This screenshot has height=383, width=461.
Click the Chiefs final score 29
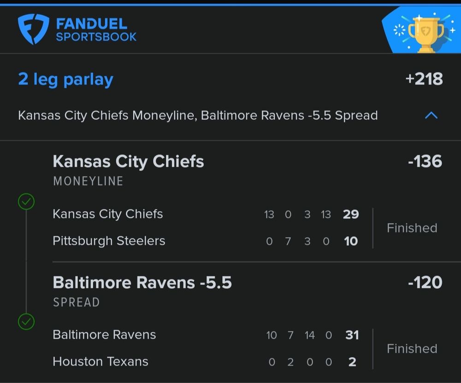coord(351,214)
